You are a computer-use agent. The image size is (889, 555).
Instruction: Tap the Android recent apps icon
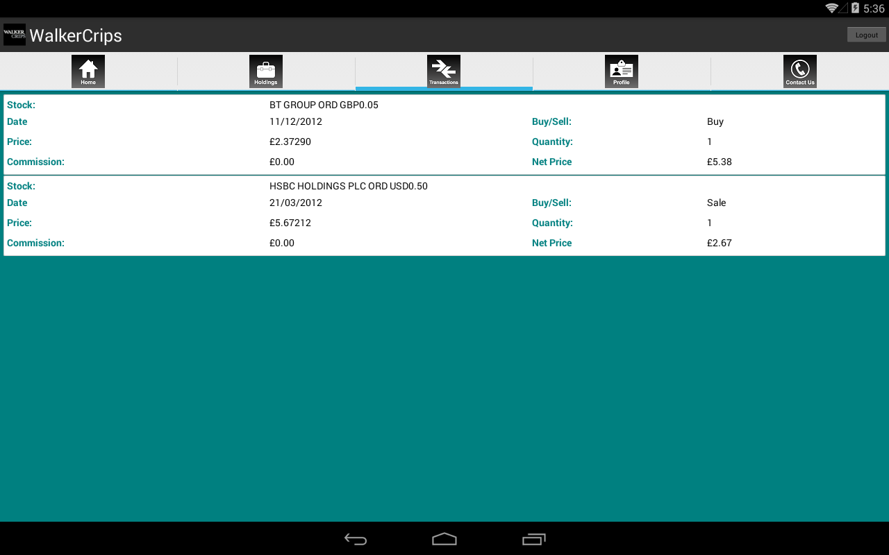coord(533,539)
